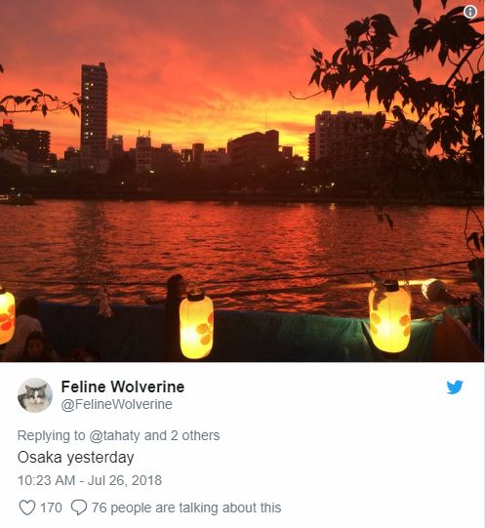Click the right glowing lantern in the photo
Viewport: 485px width, 528px height.
pyautogui.click(x=389, y=316)
